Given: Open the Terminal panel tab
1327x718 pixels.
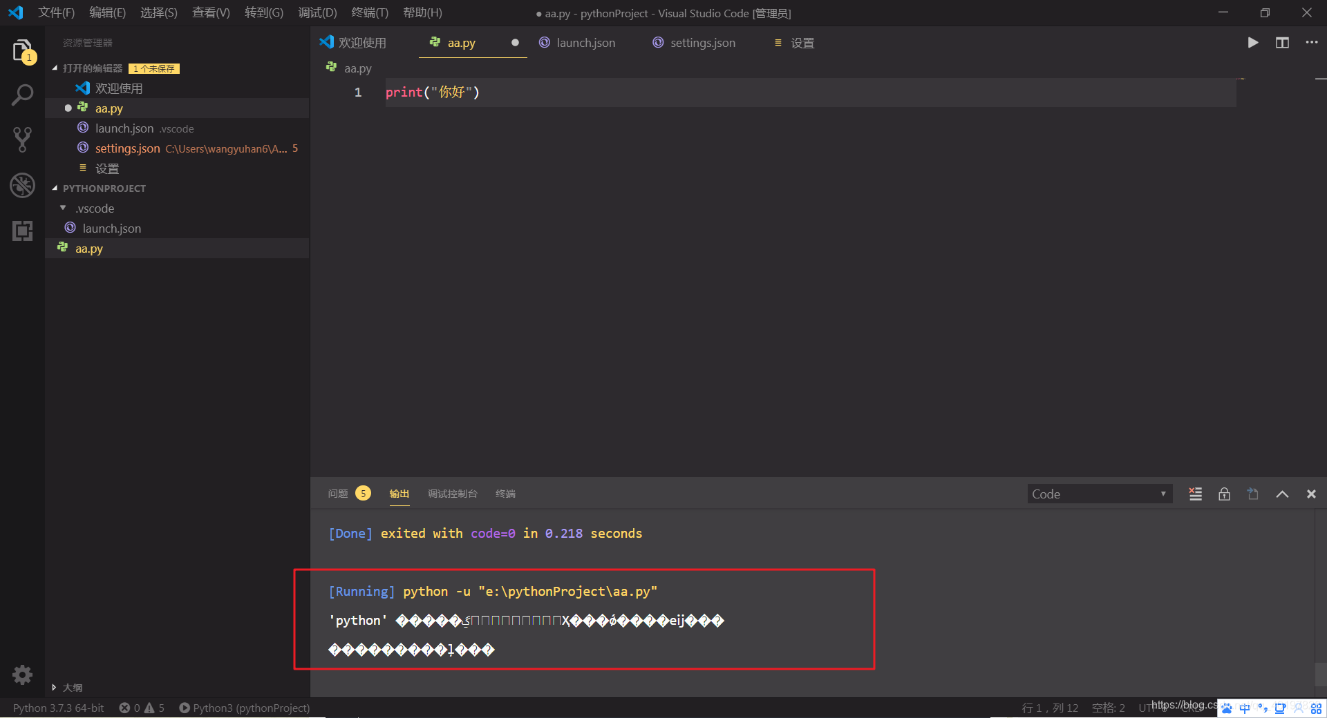Looking at the screenshot, I should (x=505, y=494).
